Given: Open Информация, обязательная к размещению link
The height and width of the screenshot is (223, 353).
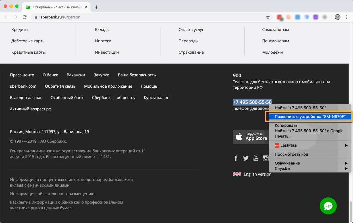Looking at the screenshot, I should point(52,194).
